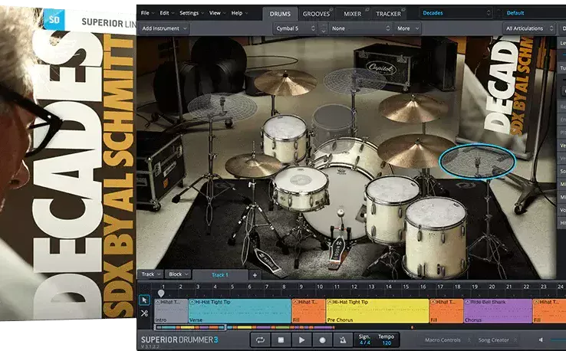This screenshot has width=566, height=351.
Task: Click bar 13 on the timeline ruler
Action: tap(371, 287)
